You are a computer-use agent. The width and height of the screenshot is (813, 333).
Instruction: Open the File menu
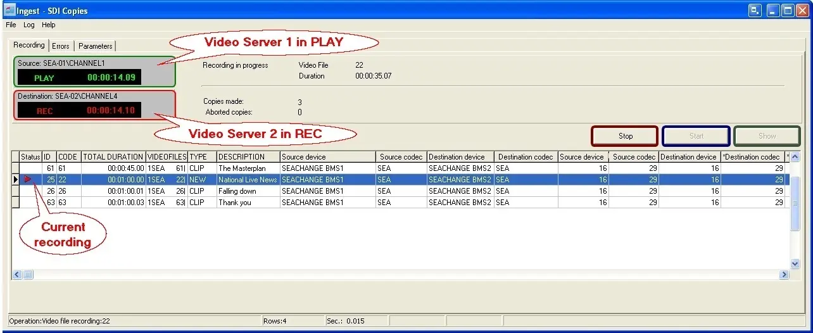point(11,25)
